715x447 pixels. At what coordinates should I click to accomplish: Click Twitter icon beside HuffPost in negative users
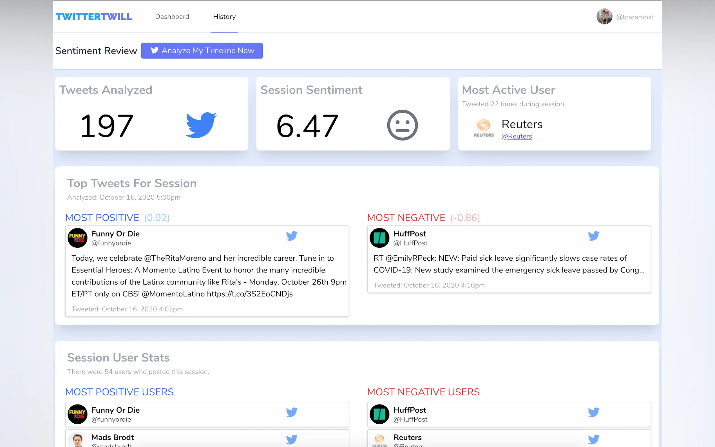tap(593, 412)
